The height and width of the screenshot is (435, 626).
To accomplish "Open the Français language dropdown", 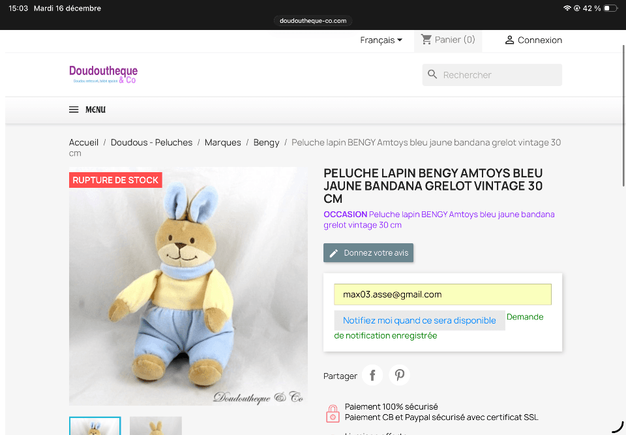I will click(381, 40).
